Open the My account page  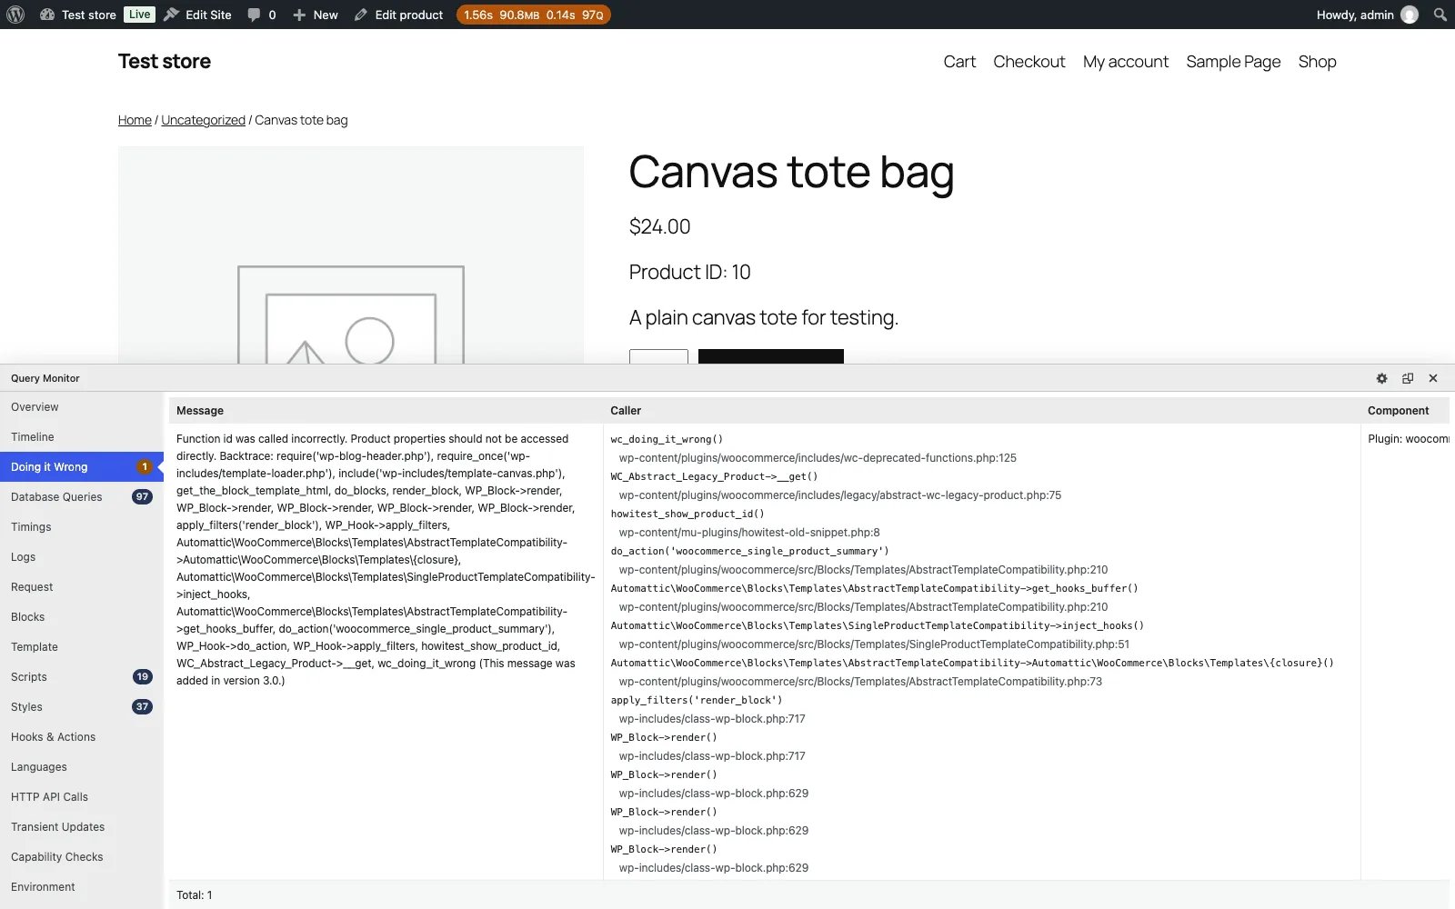1126,62
